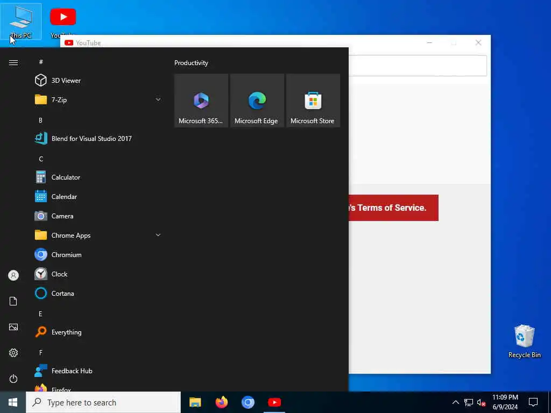Launch Cortana from the app list
This screenshot has height=413, width=551.
point(98,293)
